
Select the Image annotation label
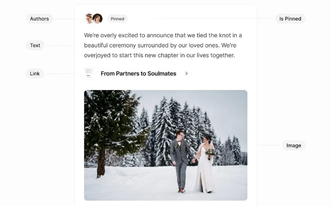coord(294,145)
